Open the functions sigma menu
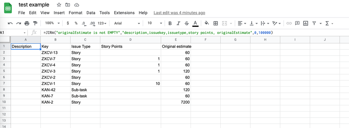Screen dimensions: 349x128 (x=329, y=23)
